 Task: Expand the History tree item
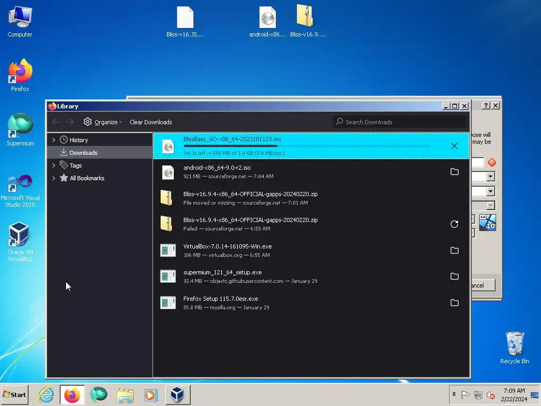(53, 140)
